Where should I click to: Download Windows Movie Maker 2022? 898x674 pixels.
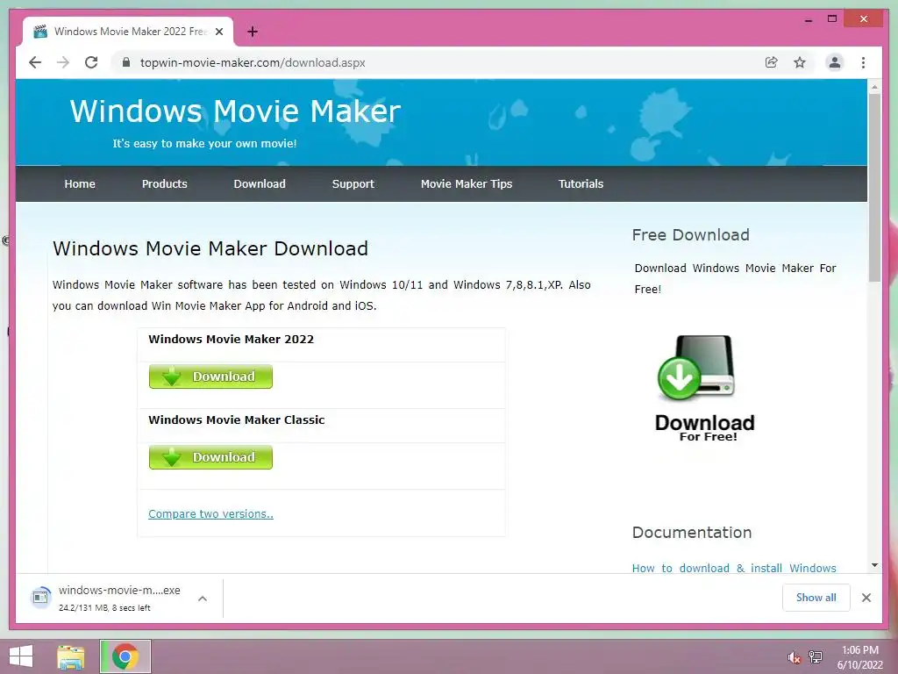210,376
